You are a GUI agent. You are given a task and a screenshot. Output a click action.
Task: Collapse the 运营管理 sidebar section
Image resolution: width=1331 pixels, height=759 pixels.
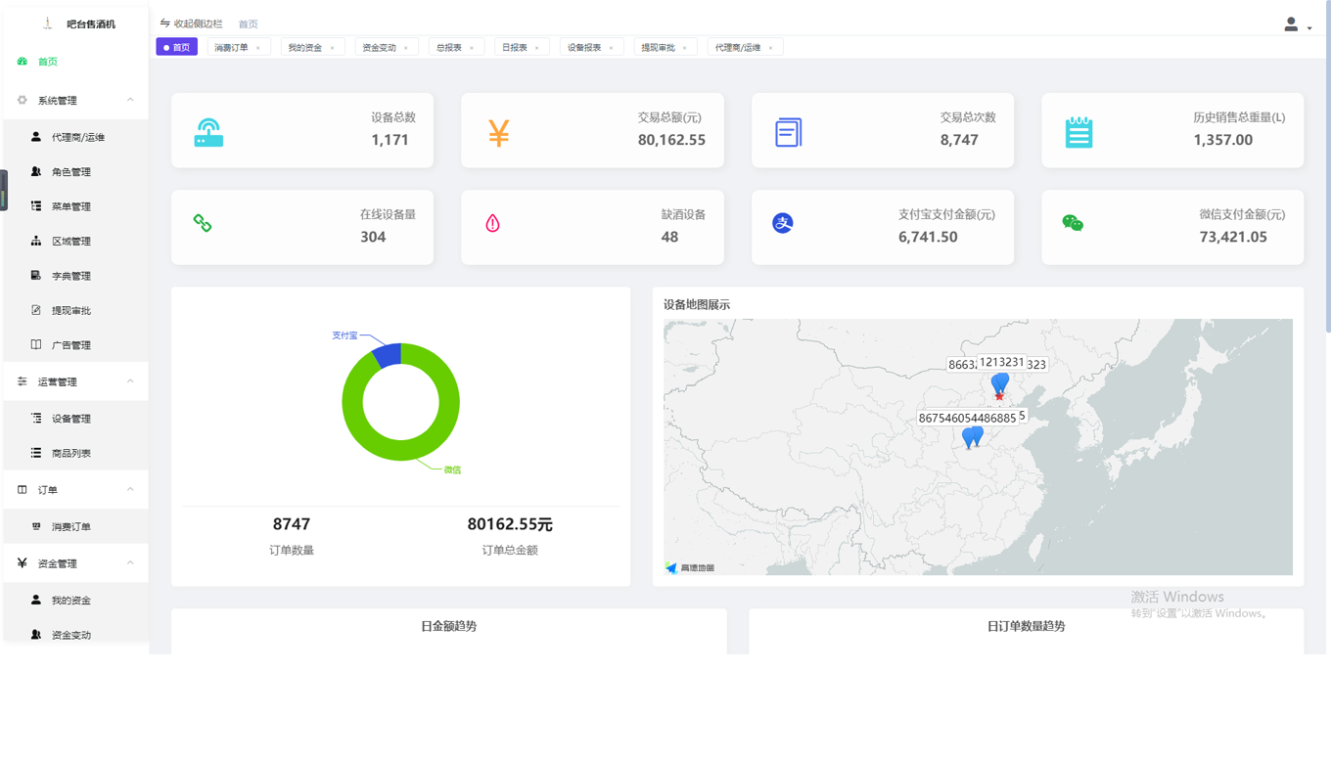[x=130, y=381]
